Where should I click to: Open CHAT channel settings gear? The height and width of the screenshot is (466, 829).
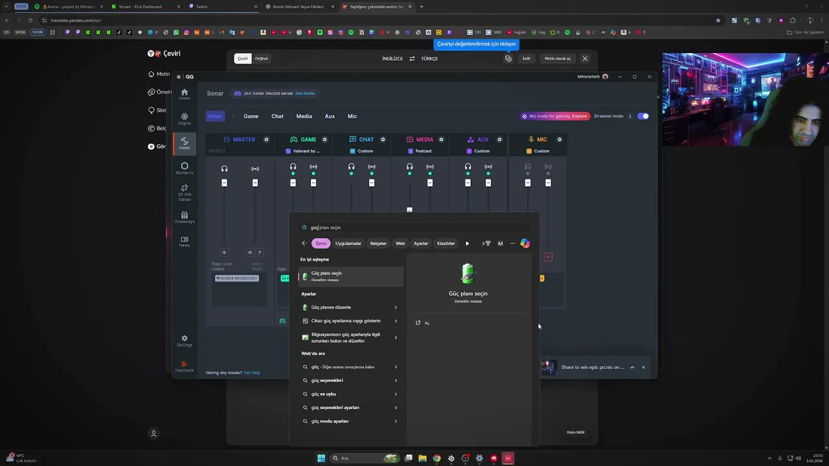tap(383, 139)
